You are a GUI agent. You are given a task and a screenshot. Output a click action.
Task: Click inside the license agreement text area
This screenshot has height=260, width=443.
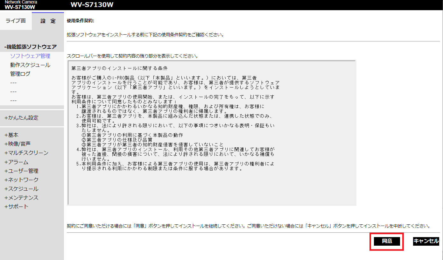tap(212, 133)
